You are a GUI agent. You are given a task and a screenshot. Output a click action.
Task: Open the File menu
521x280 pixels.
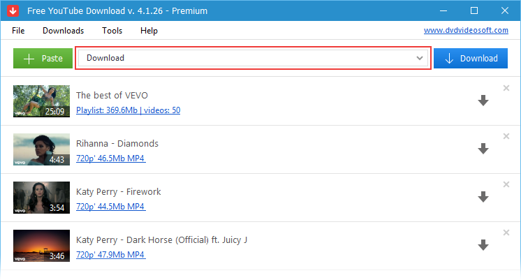coord(18,31)
